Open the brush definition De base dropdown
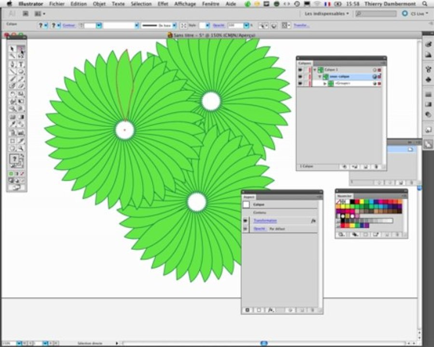The image size is (434, 347). [175, 26]
